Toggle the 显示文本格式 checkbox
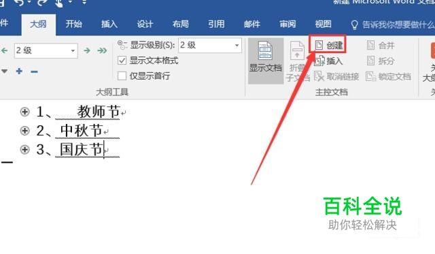 tap(122, 61)
